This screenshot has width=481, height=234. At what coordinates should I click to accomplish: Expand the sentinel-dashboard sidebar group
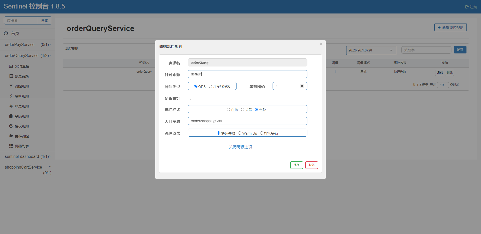(x=28, y=156)
